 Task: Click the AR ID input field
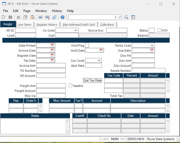point(26,30)
